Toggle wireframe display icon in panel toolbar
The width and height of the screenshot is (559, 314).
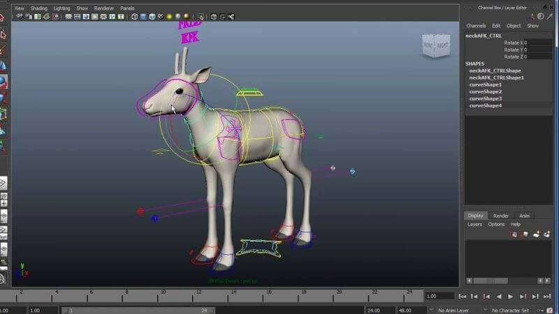point(134,16)
